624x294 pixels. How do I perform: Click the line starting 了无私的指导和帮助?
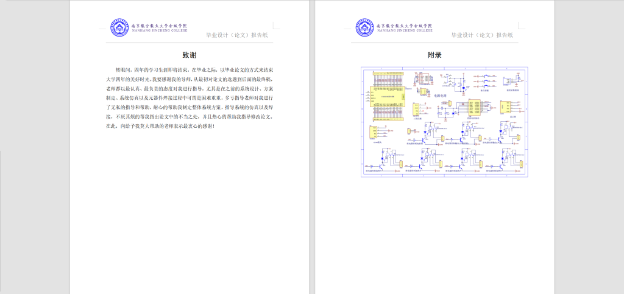(x=190, y=107)
